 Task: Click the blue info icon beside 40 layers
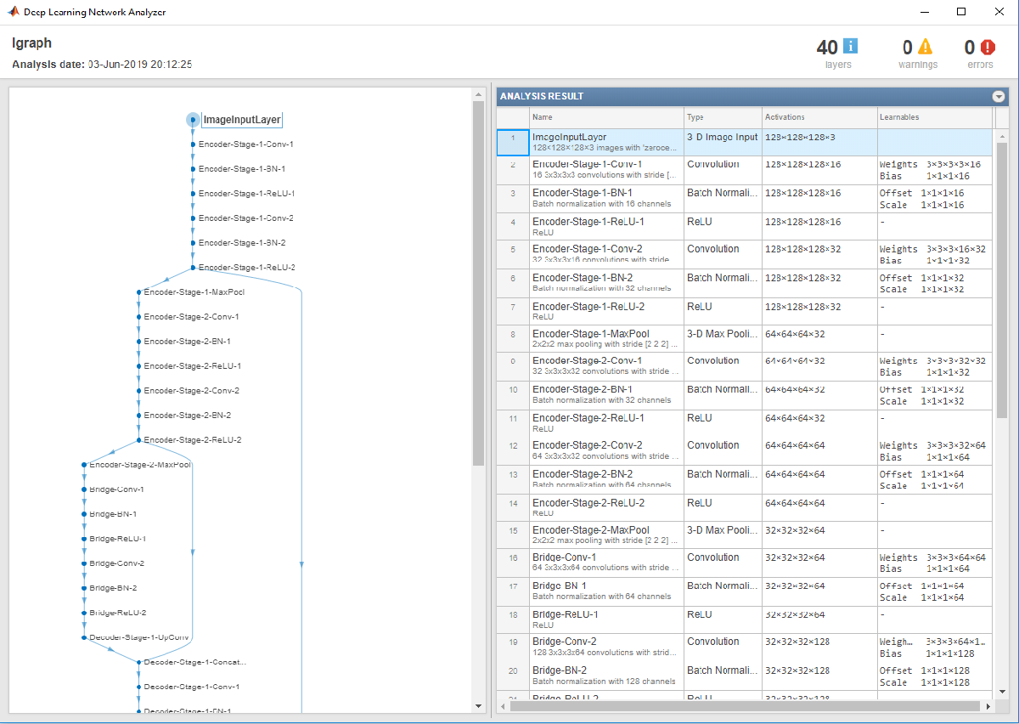click(849, 47)
